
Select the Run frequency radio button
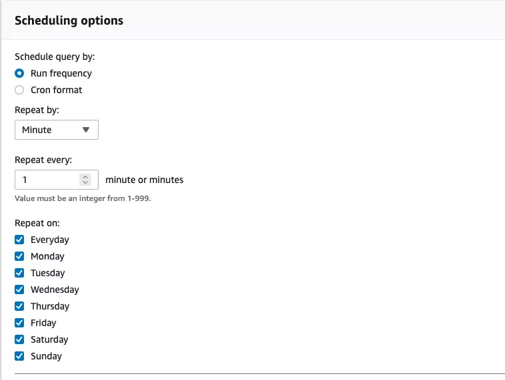coord(19,73)
